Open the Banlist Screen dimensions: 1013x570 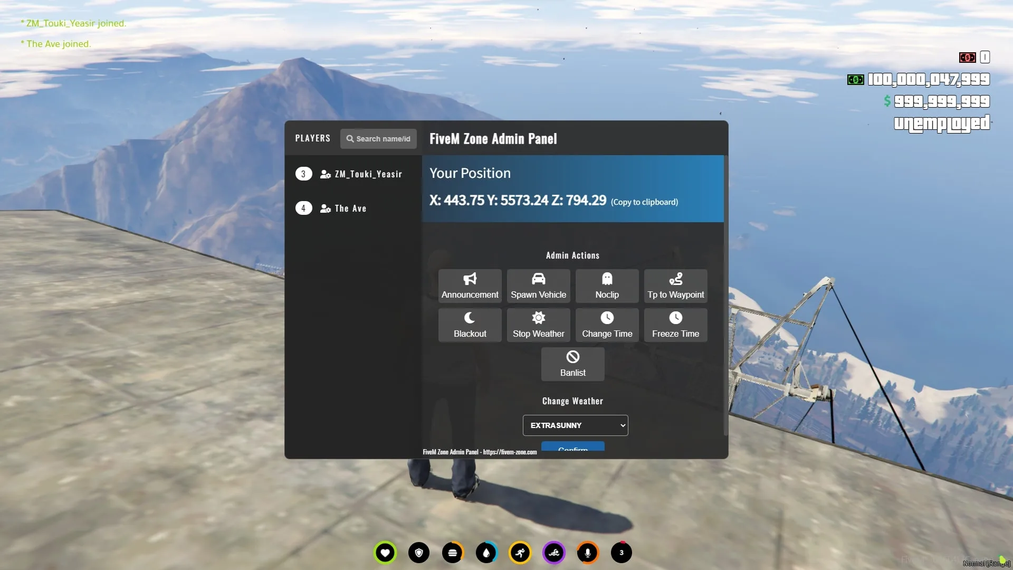pos(572,364)
